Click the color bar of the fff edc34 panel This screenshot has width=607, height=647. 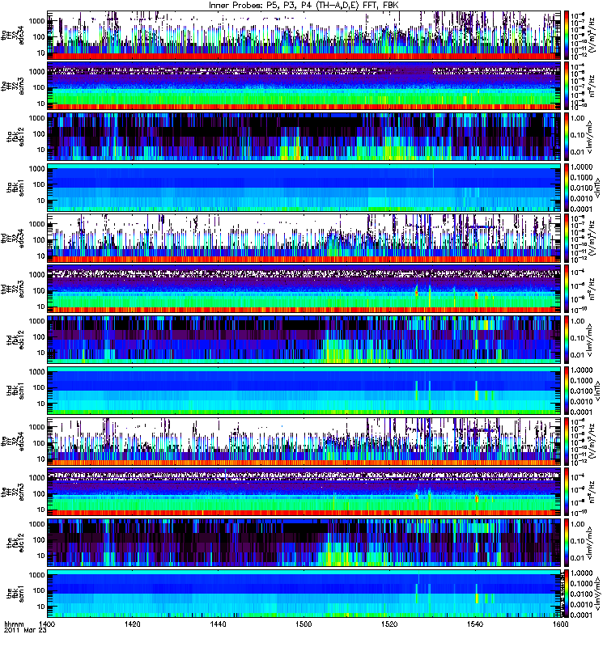coord(566,442)
